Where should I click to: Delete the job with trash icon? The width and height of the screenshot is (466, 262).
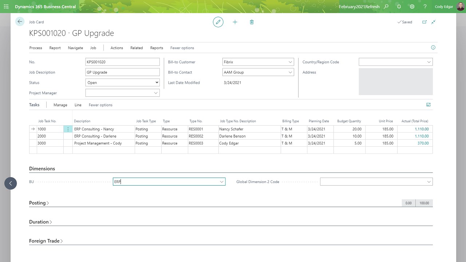pos(252,22)
